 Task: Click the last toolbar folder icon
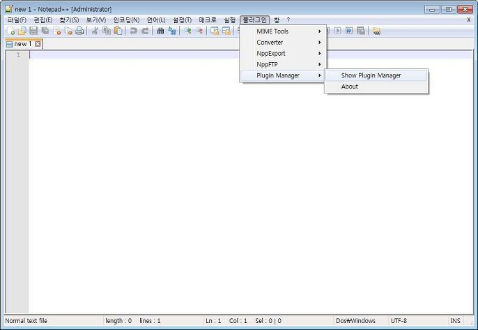click(376, 31)
